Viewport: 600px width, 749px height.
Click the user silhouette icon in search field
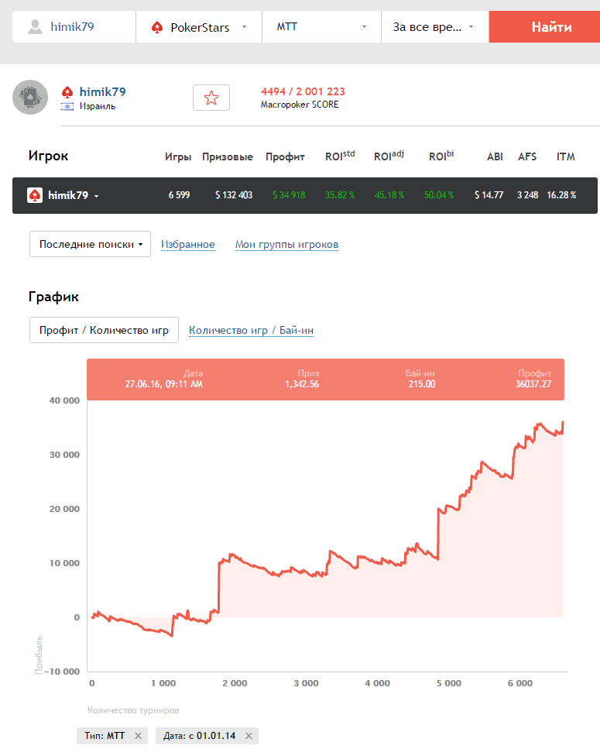pos(36,27)
